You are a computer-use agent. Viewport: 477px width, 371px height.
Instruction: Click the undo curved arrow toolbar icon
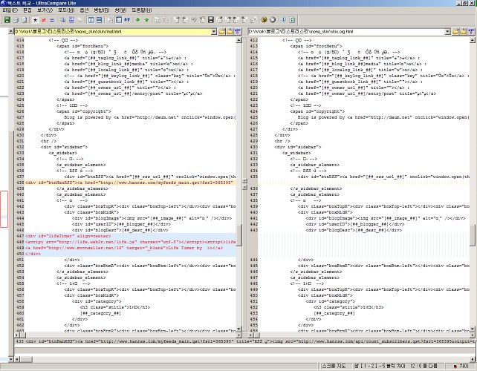194,20
